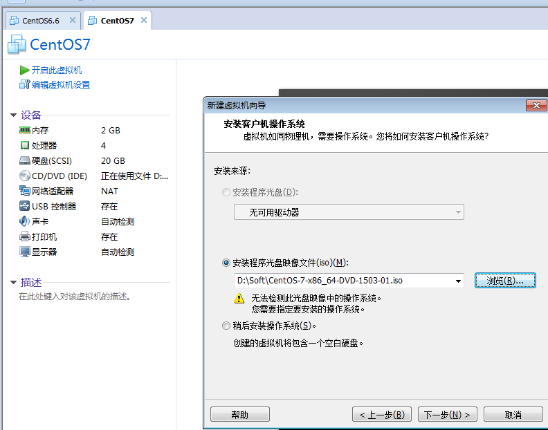Select the installer disc (安装程序光盘) radio option
Screen dimensions: 548x430
coord(226,192)
